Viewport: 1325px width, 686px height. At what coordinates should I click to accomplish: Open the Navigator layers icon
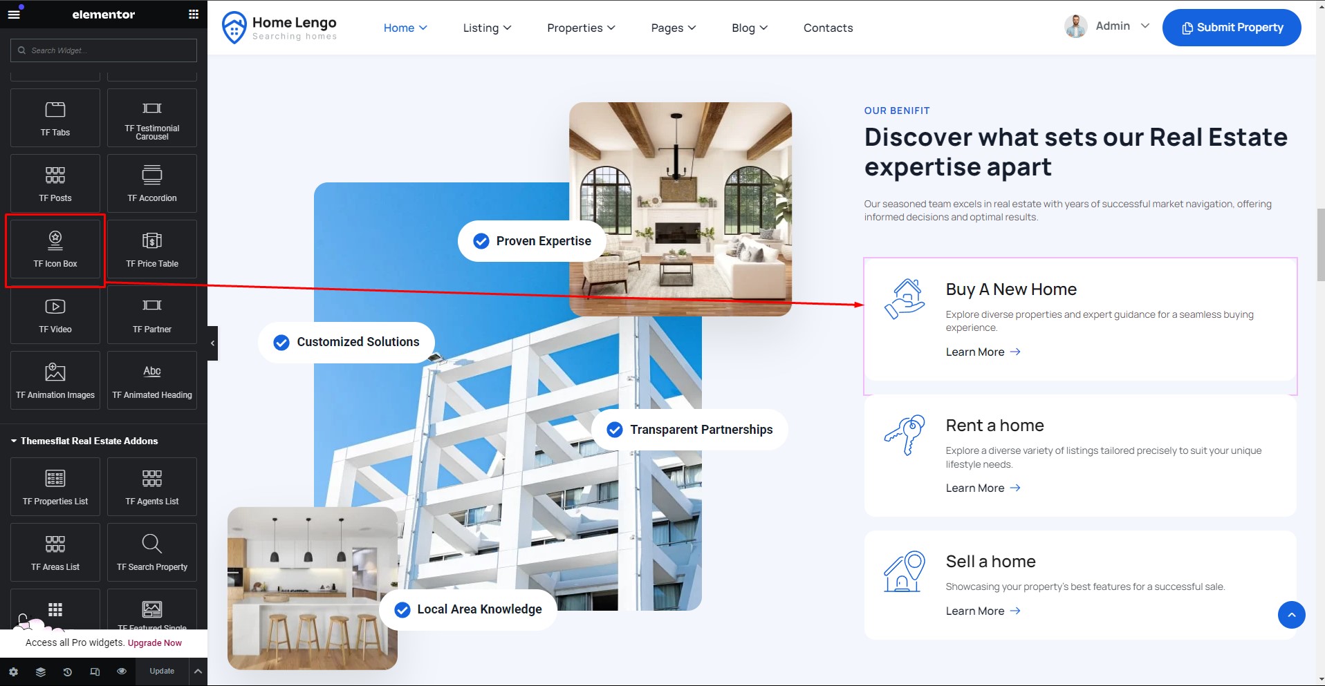tap(41, 671)
